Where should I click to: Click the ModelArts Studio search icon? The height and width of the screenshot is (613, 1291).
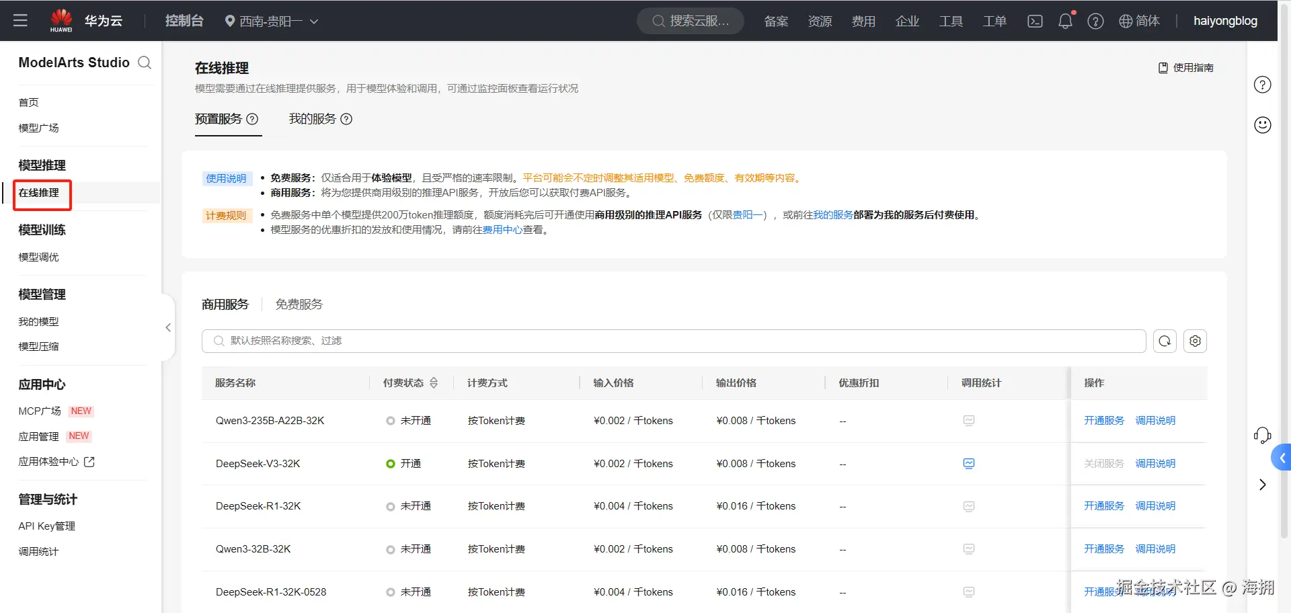click(144, 63)
